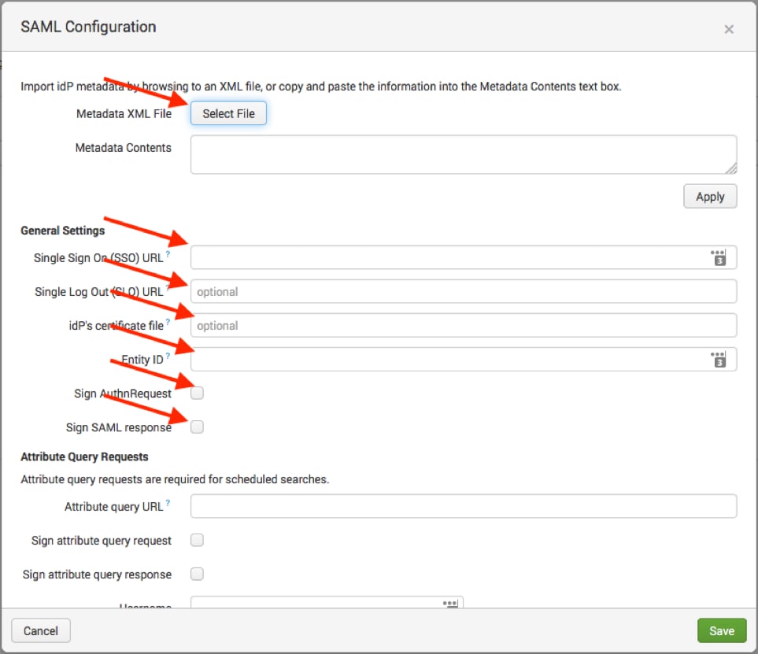Click the Single Sign On URL field

(464, 257)
